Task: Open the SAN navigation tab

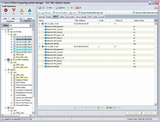Action: pos(13,18)
